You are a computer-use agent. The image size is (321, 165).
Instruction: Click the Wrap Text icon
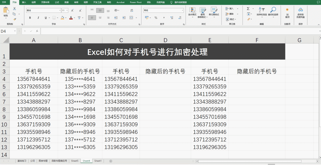tap(132, 11)
